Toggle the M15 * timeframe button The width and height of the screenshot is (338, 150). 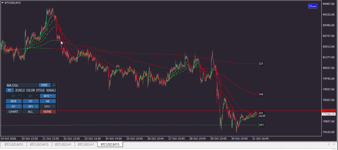[48, 96]
